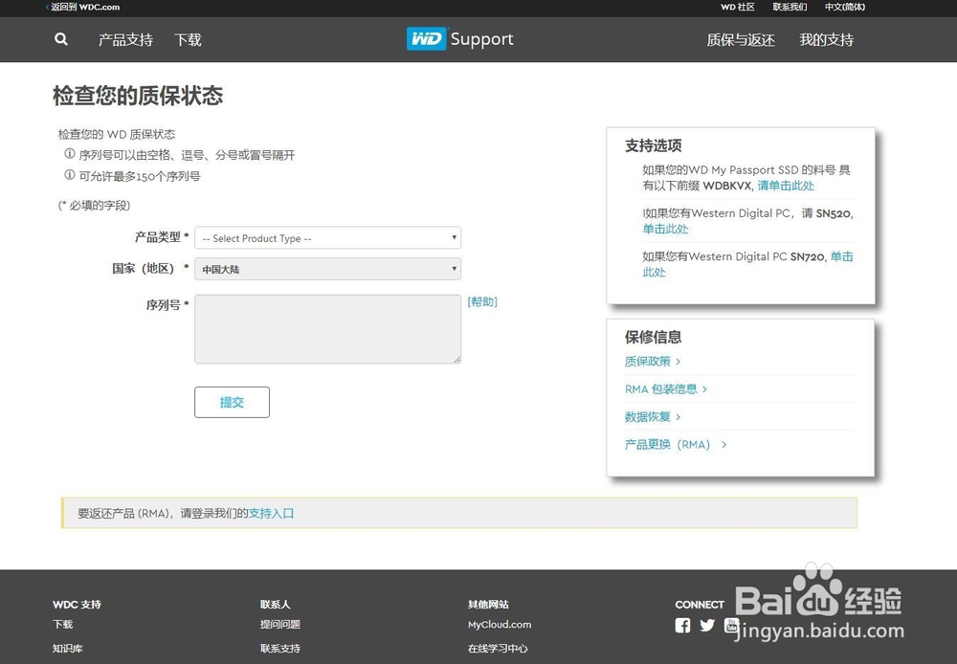Screen dimensions: 957x664
Task: Open the RMA 包装信息 link
Action: [x=666, y=388]
